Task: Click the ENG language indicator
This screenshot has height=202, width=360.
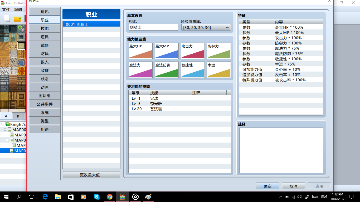Action: click(x=324, y=197)
